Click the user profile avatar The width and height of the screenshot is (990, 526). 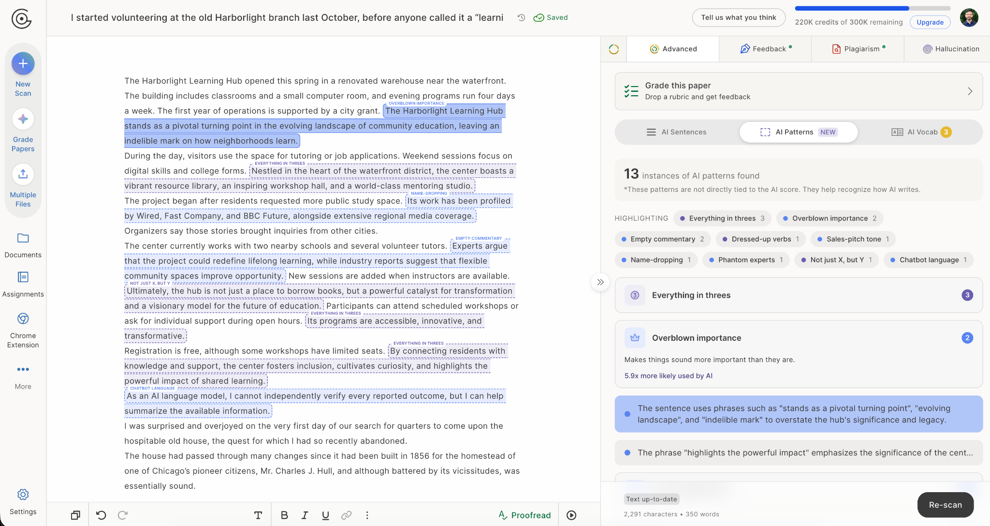tap(969, 18)
